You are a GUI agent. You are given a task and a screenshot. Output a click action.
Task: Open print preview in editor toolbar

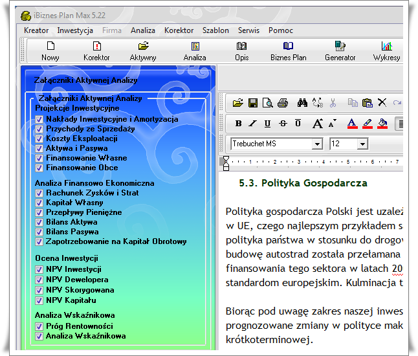267,103
